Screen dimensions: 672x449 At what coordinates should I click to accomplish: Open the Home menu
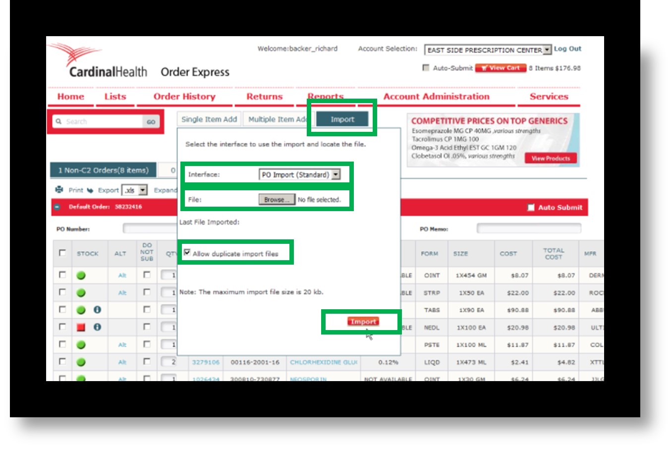pos(71,97)
